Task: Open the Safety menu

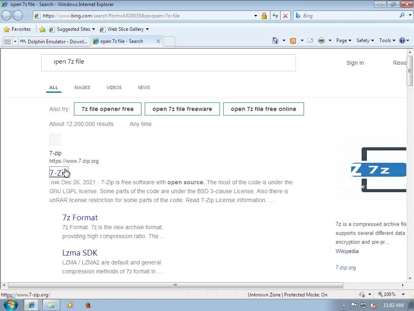Action: click(x=365, y=40)
